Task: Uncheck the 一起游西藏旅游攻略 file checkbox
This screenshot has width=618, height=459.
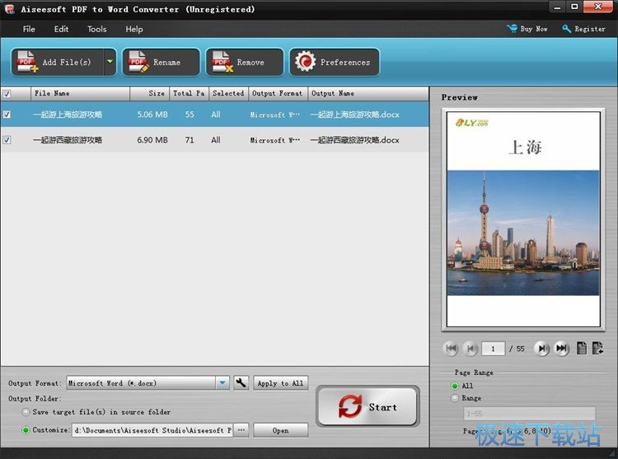Action: tap(7, 140)
